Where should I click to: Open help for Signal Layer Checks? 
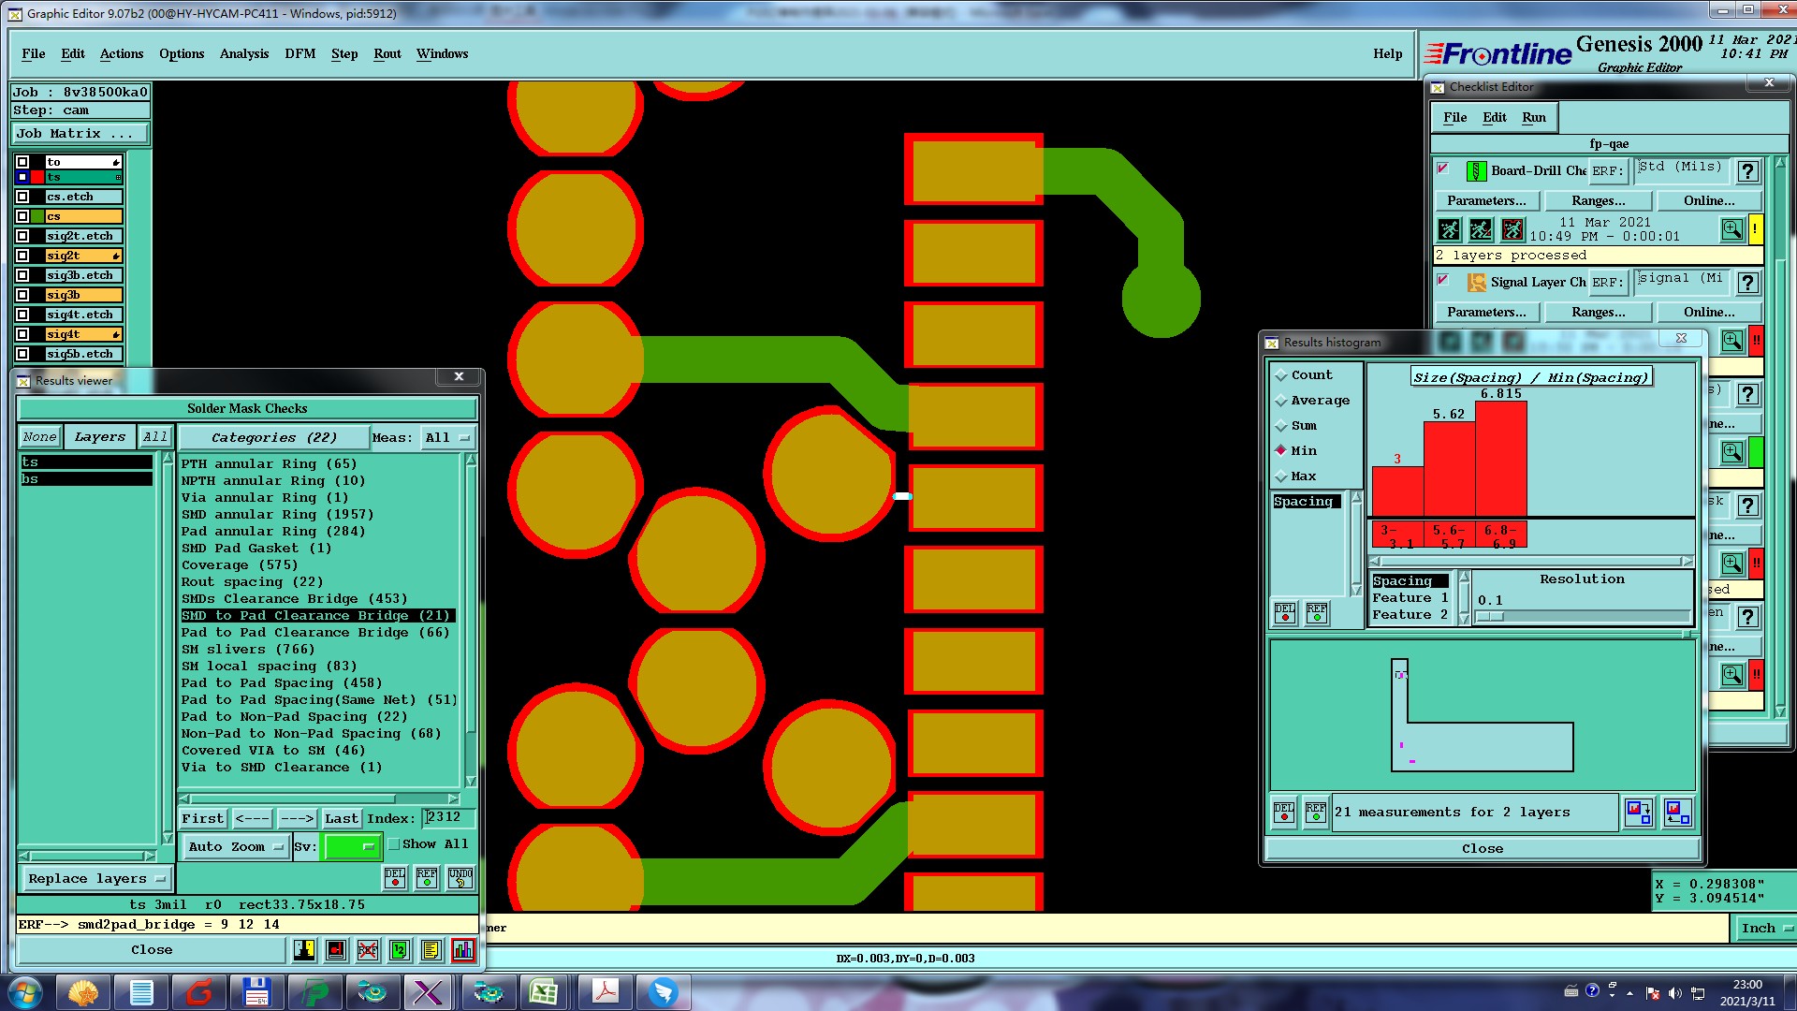coord(1747,283)
